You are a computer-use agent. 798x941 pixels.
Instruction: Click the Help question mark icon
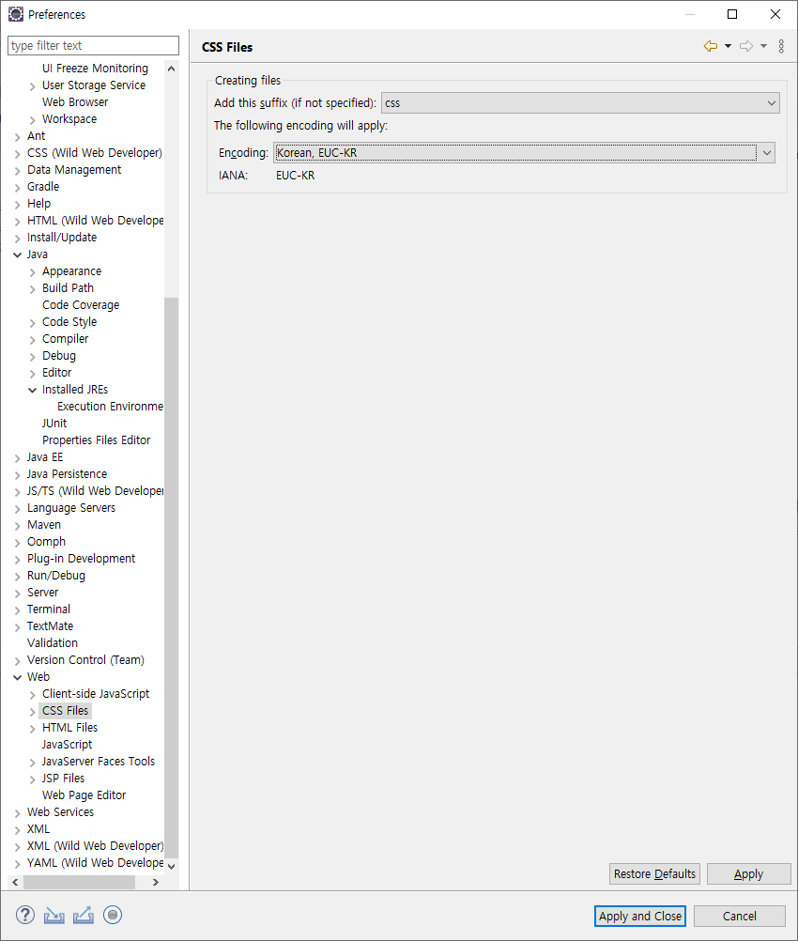coord(25,916)
